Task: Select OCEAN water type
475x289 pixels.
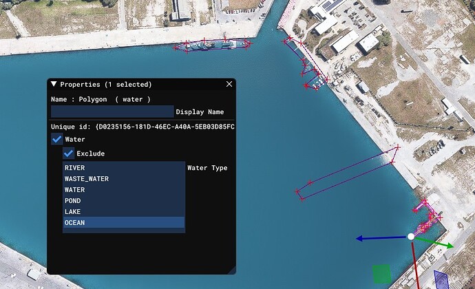Action: coord(124,222)
